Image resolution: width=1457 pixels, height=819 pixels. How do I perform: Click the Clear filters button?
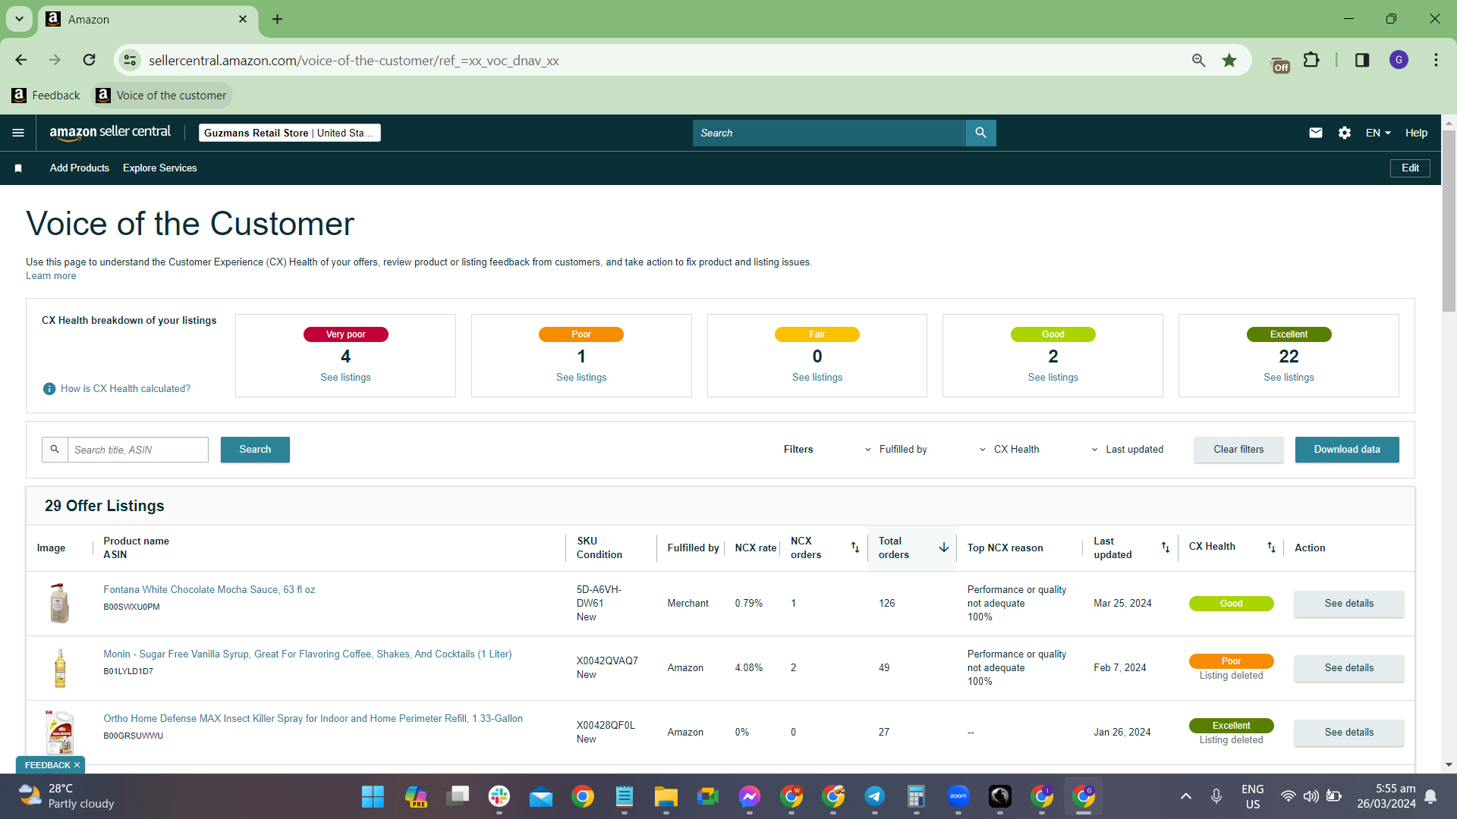pyautogui.click(x=1238, y=450)
